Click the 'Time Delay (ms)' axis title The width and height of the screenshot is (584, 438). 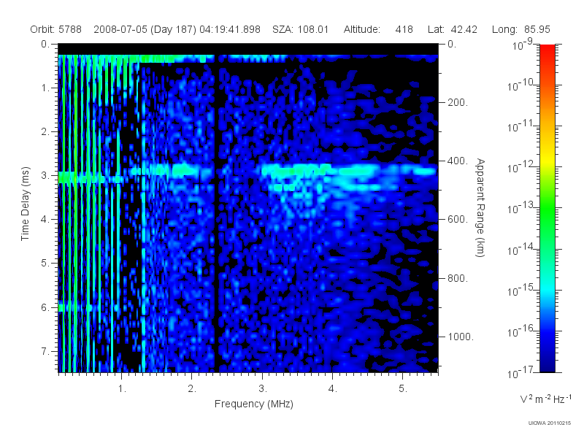25,204
